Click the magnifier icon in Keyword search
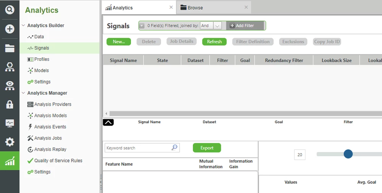 (x=174, y=148)
